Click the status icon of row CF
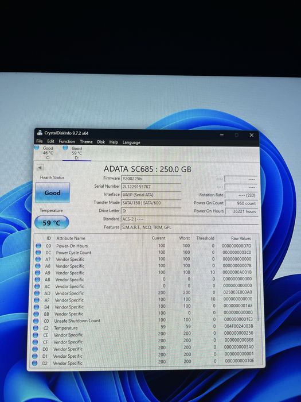 click(36, 342)
